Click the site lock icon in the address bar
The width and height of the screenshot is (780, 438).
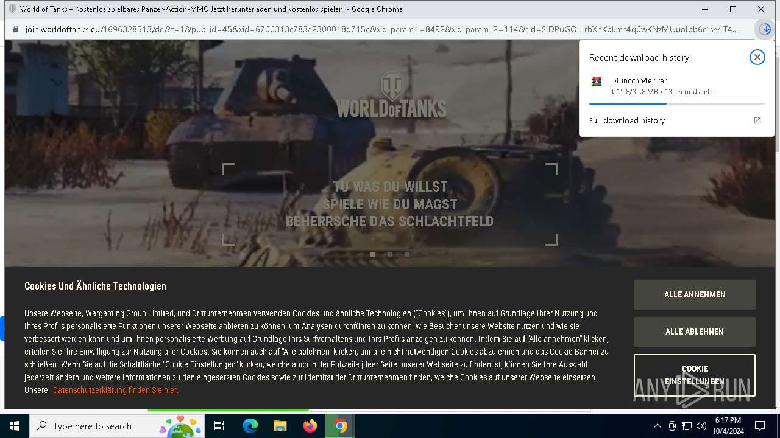[x=15, y=29]
